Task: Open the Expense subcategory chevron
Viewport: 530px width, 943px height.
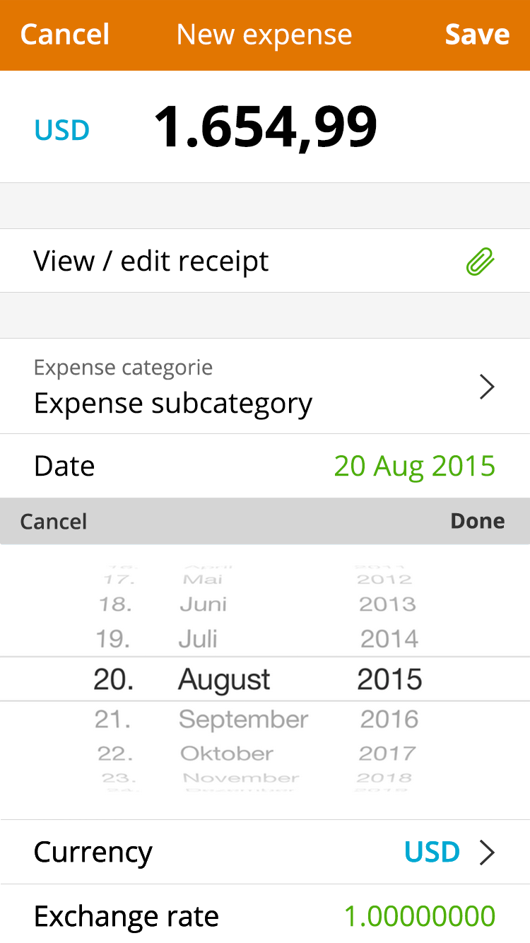Action: tap(486, 387)
